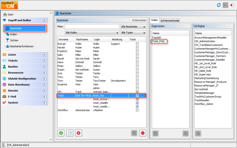The image size is (237, 148).
Task: Click the green add Bearbeiter button
Action: (61, 133)
